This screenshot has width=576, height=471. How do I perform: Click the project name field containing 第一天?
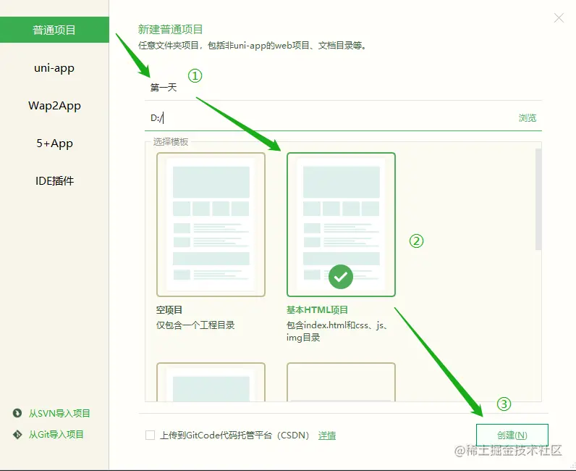point(343,88)
